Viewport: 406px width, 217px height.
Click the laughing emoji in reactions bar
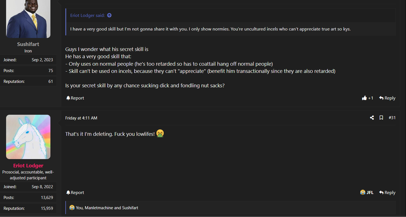coord(72,208)
